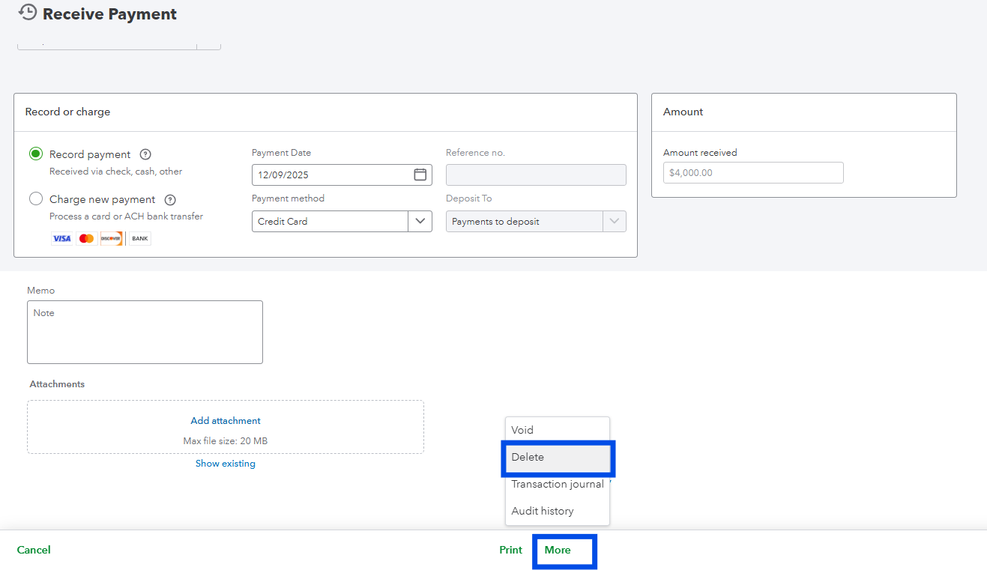This screenshot has width=987, height=570.
Task: Click the Cancel button
Action: tap(34, 550)
